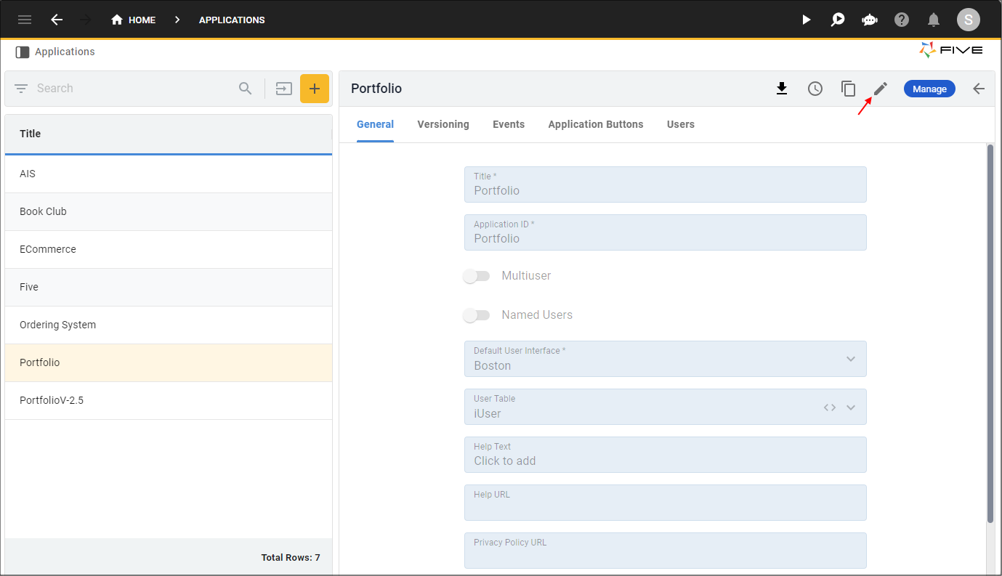Open the Users tab
The image size is (1002, 576).
(x=681, y=125)
